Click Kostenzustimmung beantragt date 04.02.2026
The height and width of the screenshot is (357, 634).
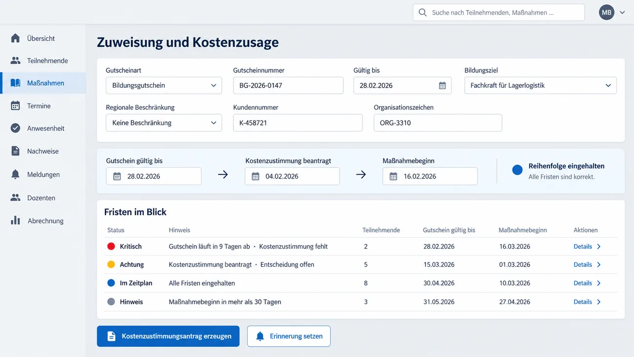tap(292, 176)
